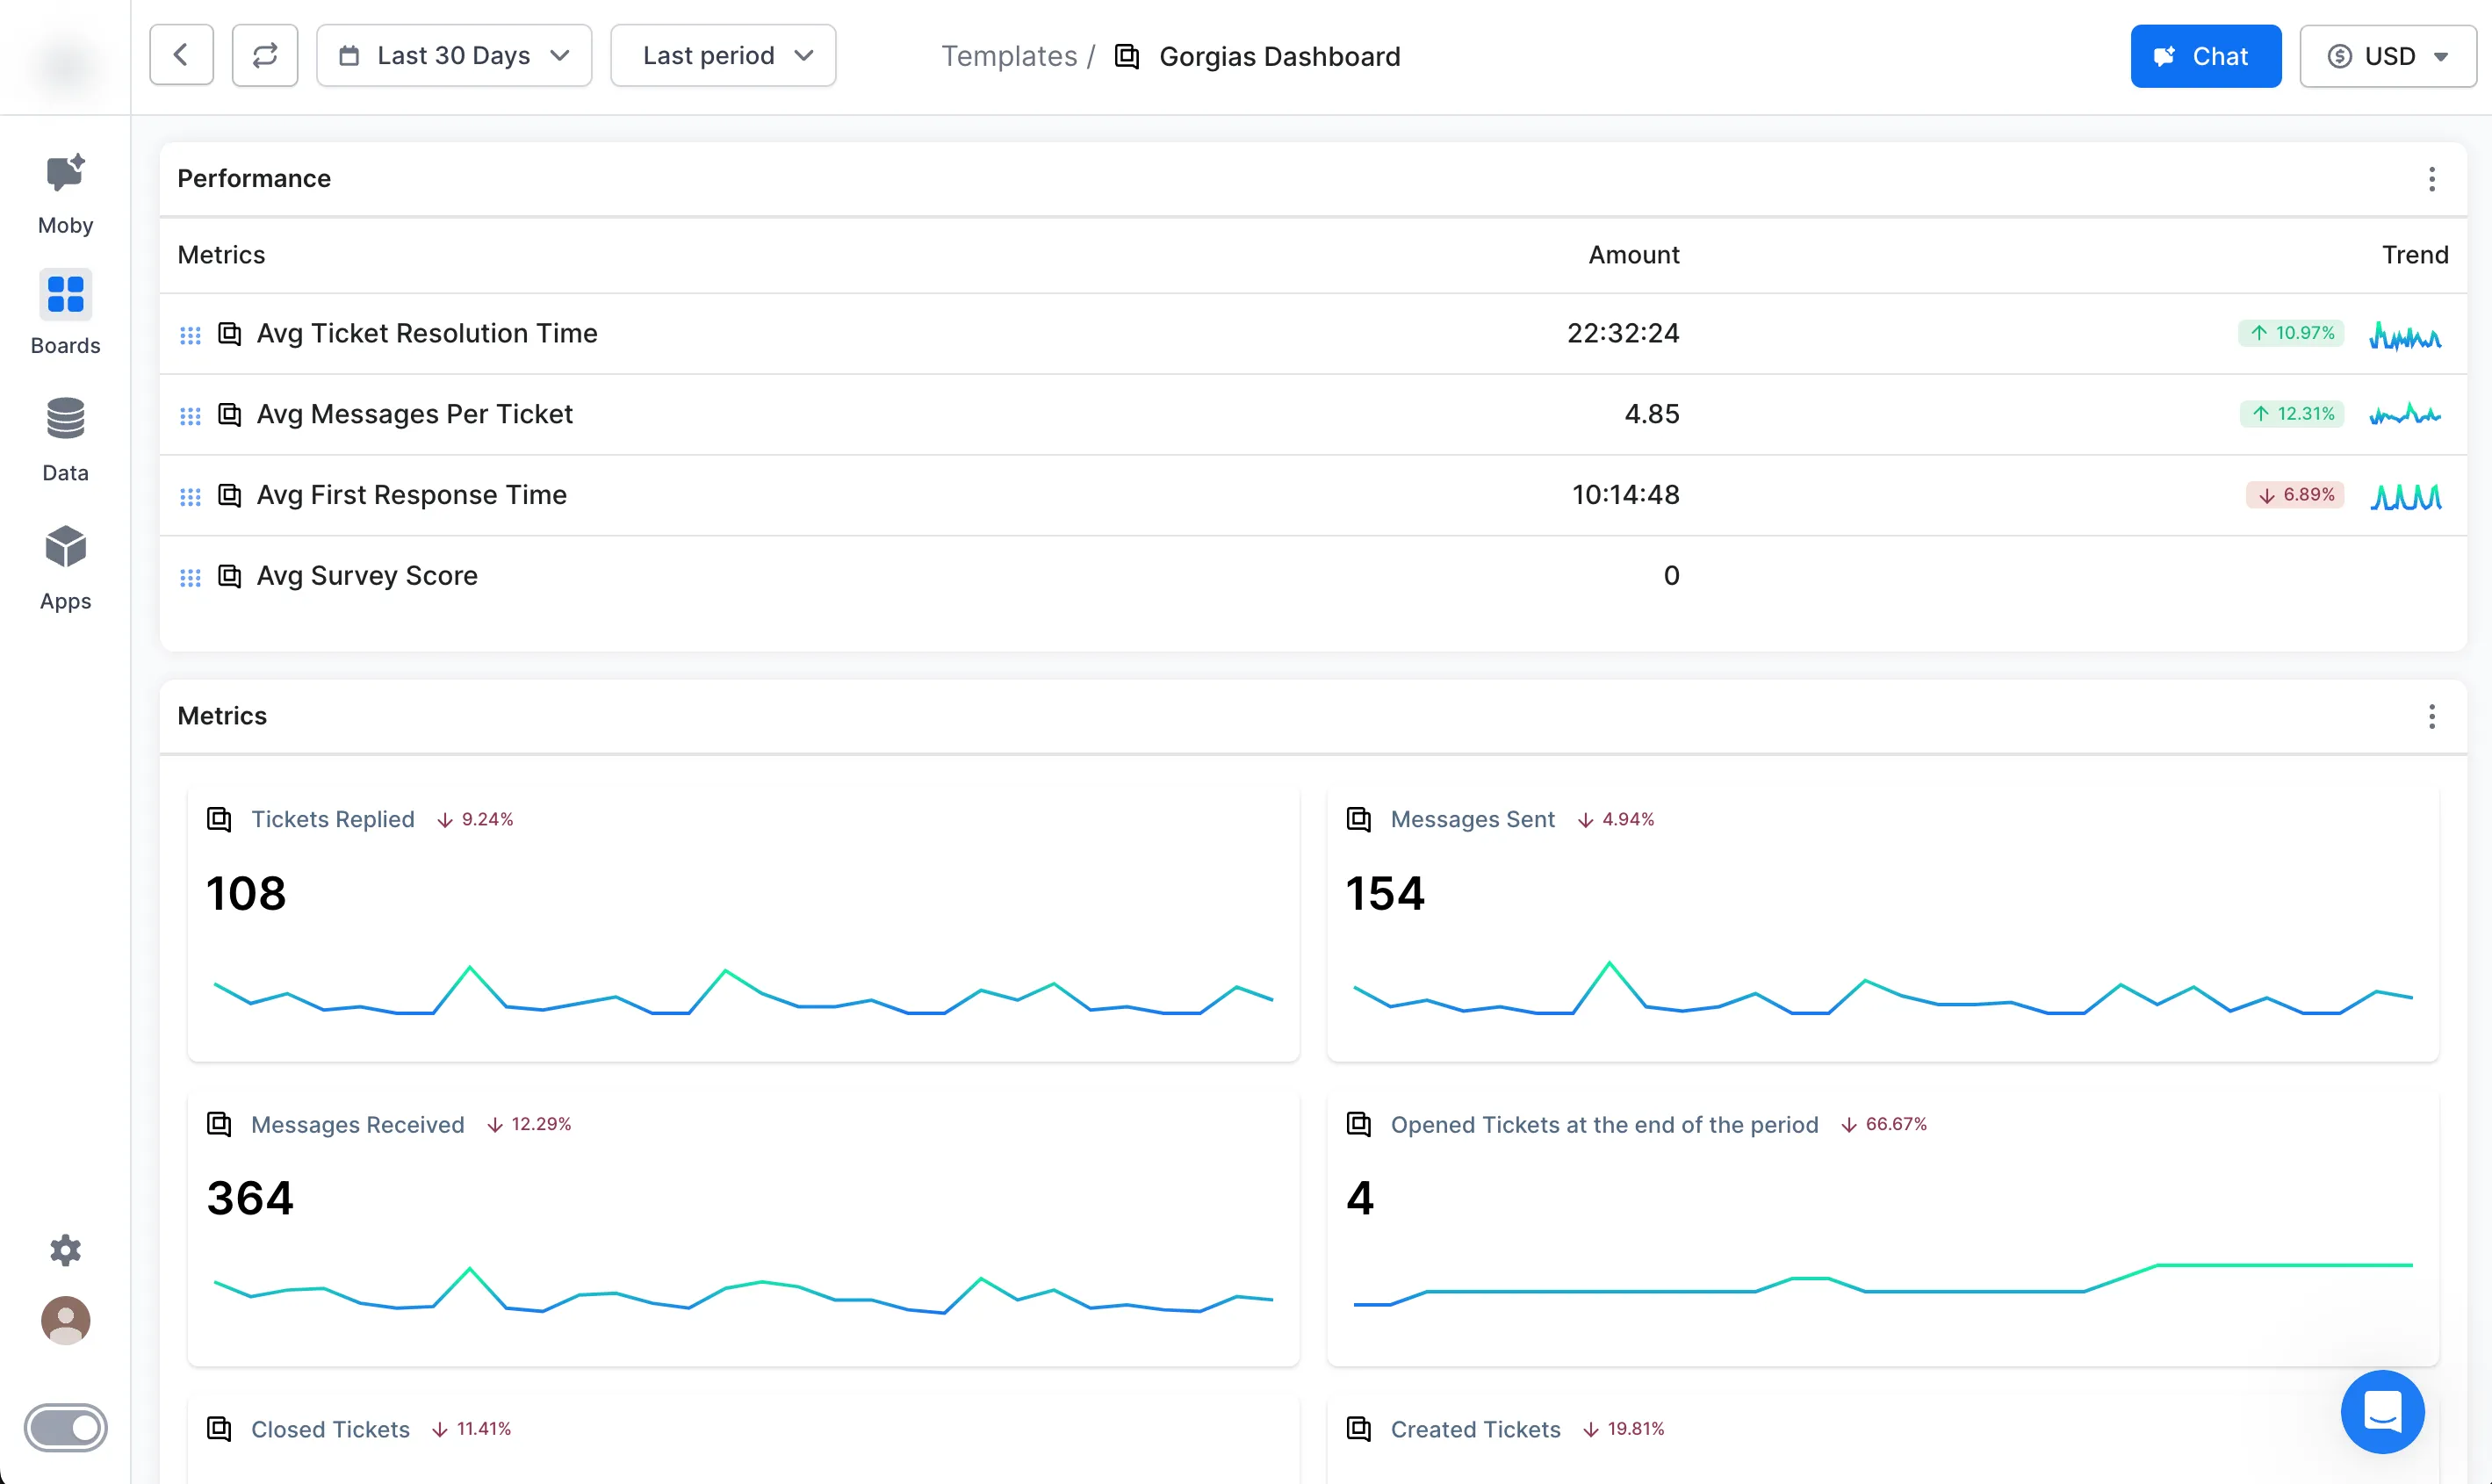Open the user profile avatar

[x=65, y=1320]
